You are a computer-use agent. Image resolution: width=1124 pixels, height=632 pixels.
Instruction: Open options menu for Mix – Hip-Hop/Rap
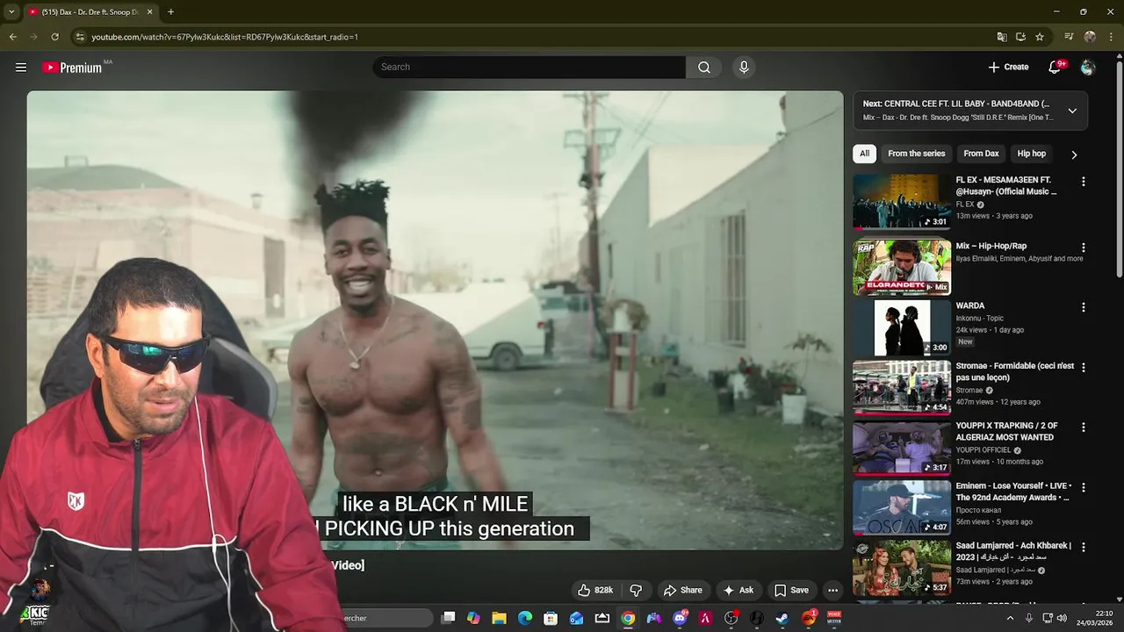coord(1083,248)
